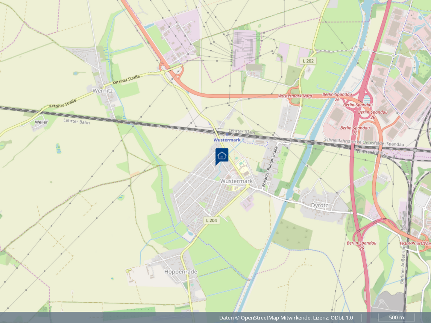431x323 pixels.
Task: Click the Dyrotz village label
Action: click(319, 205)
